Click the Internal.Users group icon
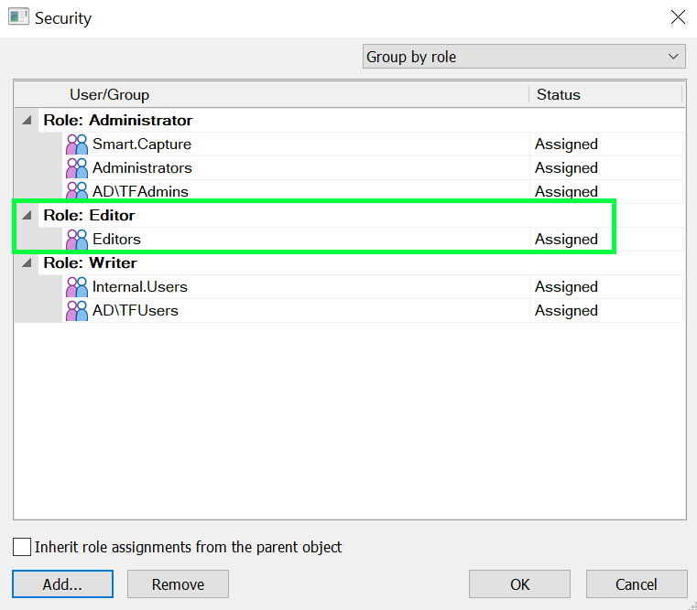 pyautogui.click(x=77, y=287)
